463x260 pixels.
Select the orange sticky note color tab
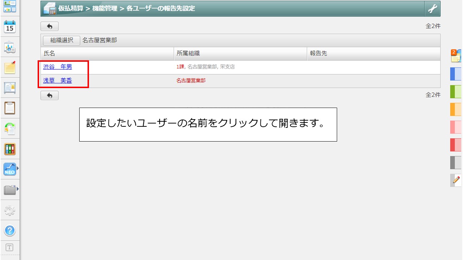[x=456, y=109]
